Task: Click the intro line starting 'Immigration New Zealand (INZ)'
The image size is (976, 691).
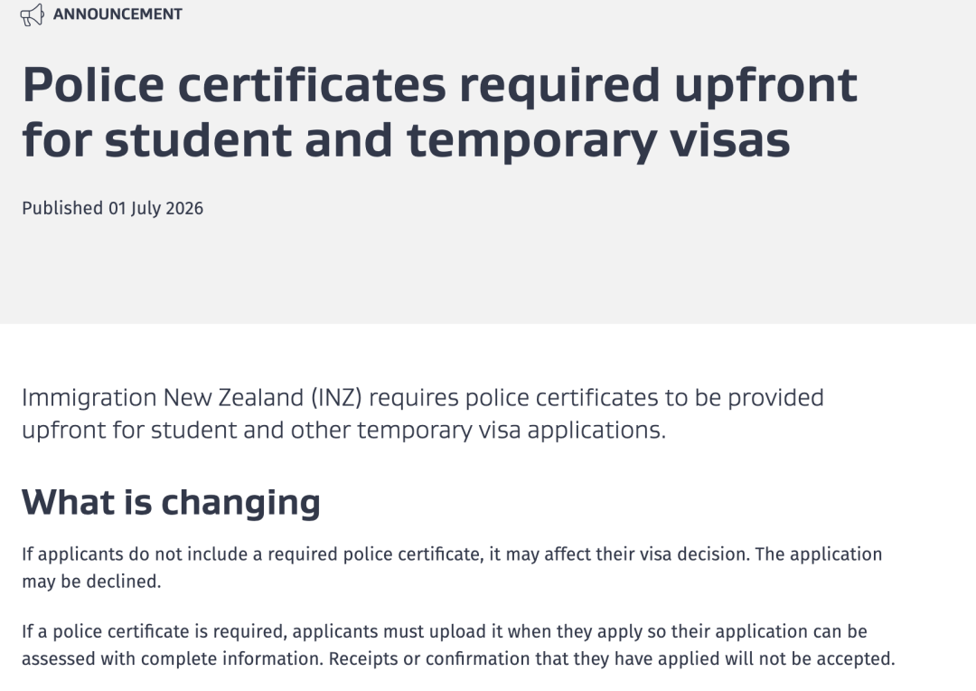Action: click(x=423, y=398)
